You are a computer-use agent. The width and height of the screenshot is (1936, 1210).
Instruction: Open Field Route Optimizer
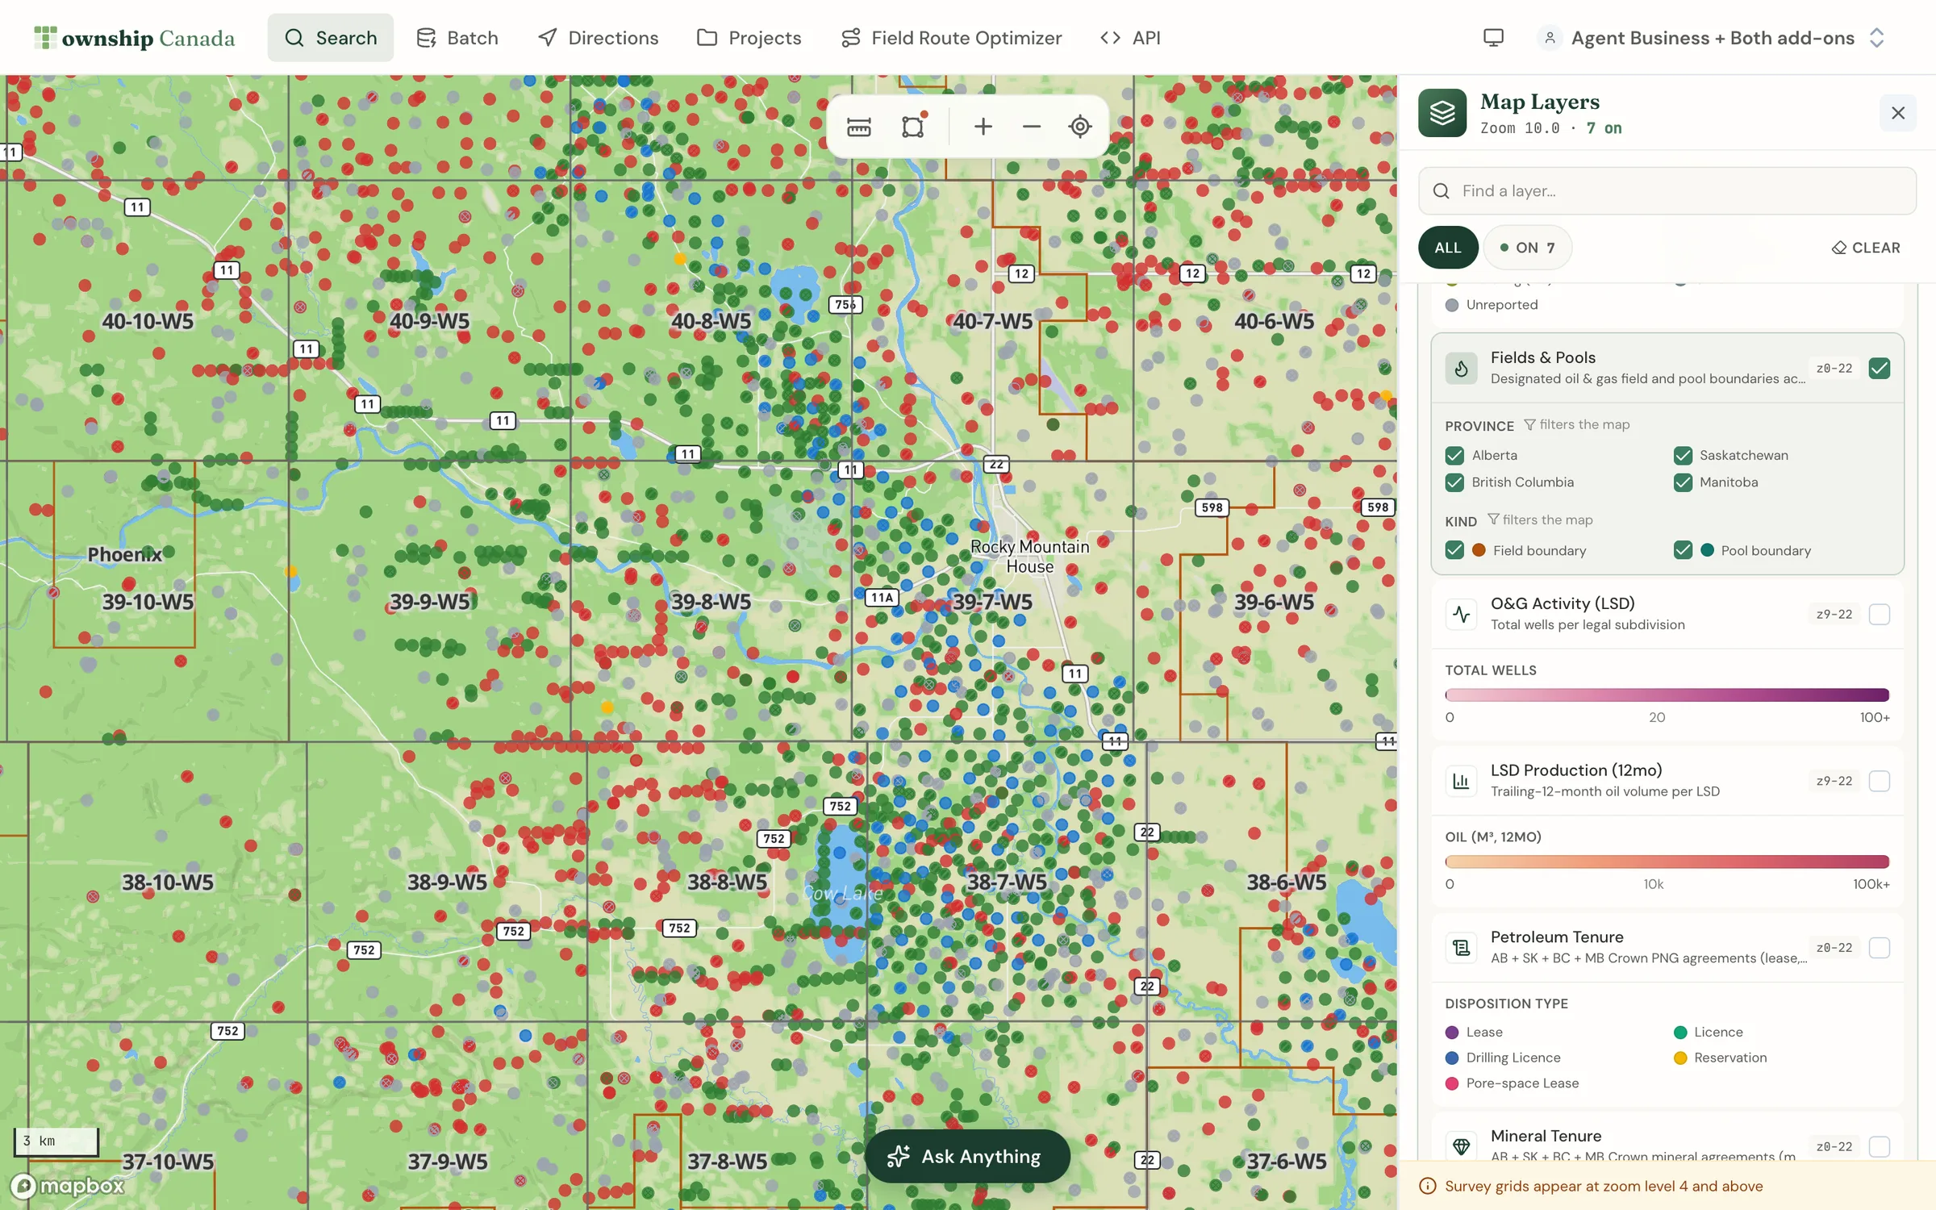(x=951, y=38)
